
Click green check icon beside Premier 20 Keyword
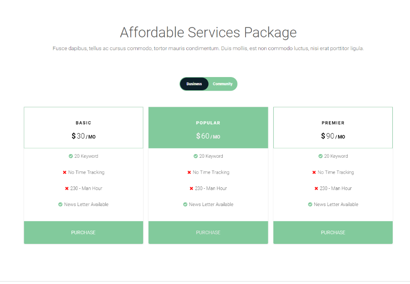click(320, 156)
